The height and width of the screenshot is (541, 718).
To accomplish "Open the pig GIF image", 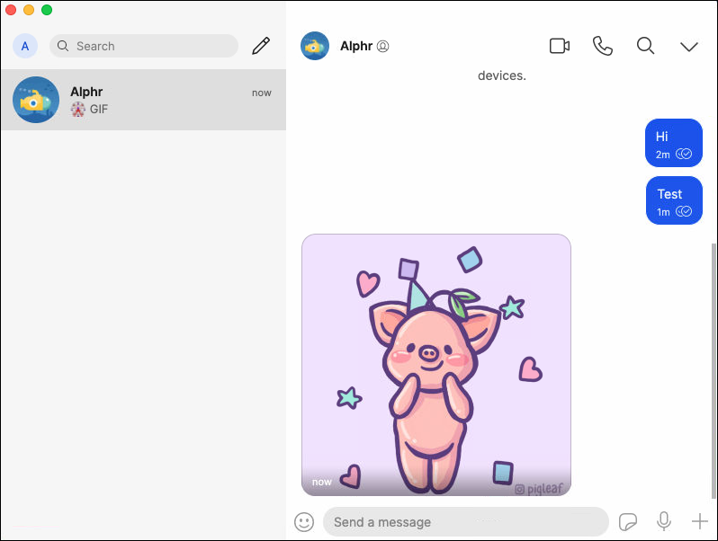I will point(435,365).
